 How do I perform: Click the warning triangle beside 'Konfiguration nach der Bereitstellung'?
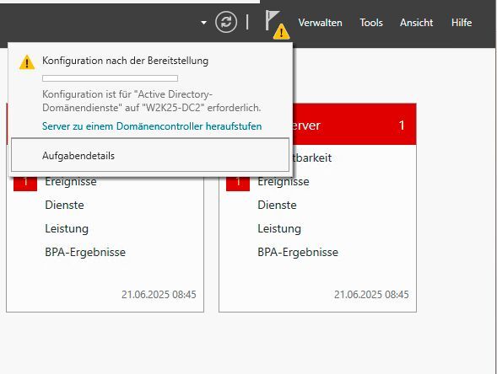(x=27, y=62)
